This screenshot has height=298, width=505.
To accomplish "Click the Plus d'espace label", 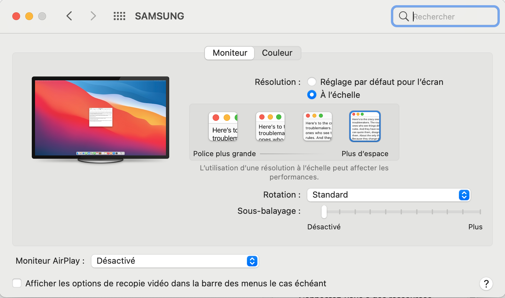I will [365, 154].
